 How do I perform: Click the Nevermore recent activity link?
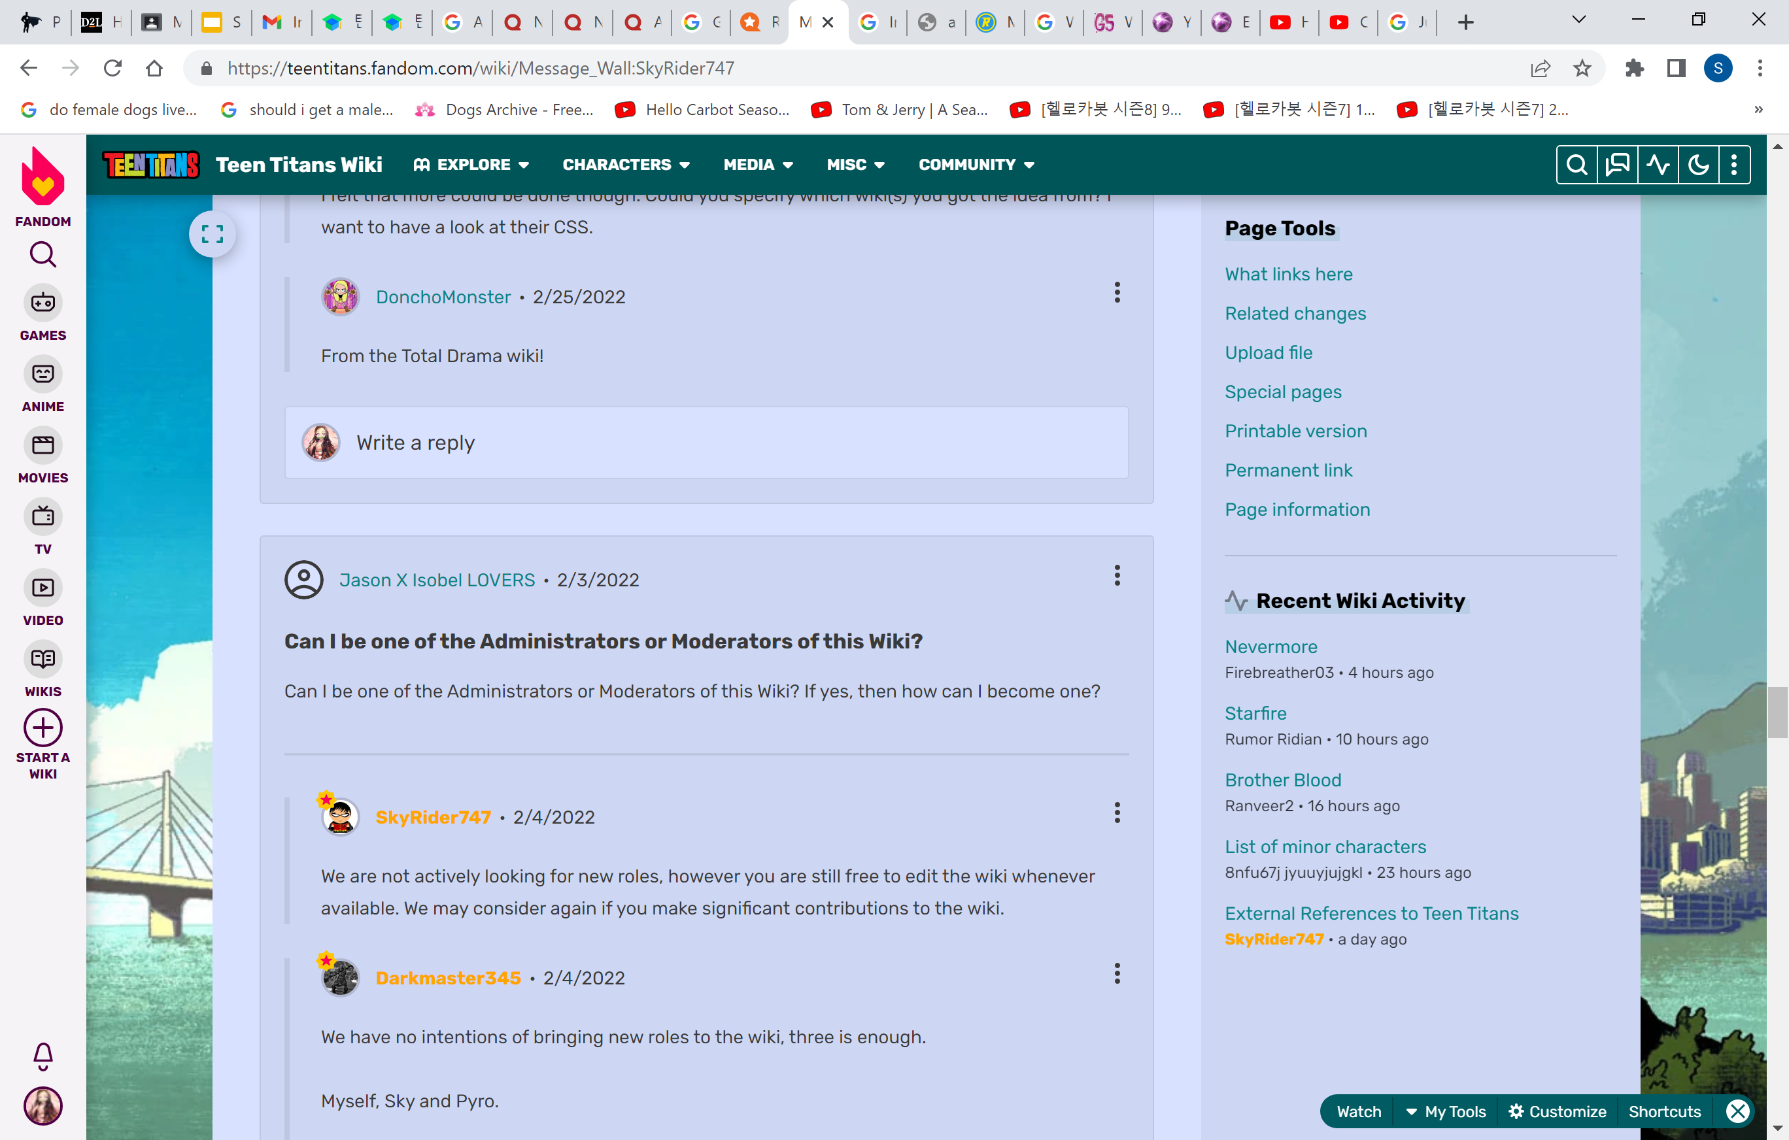pyautogui.click(x=1271, y=645)
